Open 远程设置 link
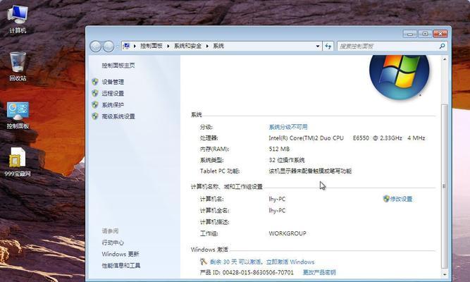470x282 pixels. (113, 93)
